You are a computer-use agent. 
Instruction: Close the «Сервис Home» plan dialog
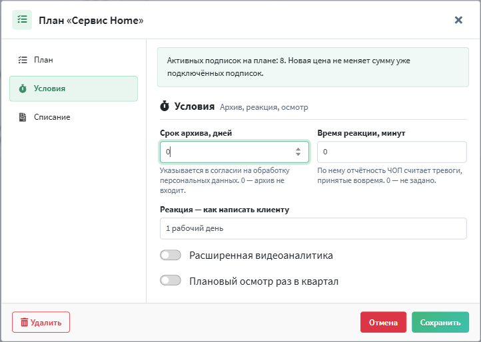(x=458, y=20)
